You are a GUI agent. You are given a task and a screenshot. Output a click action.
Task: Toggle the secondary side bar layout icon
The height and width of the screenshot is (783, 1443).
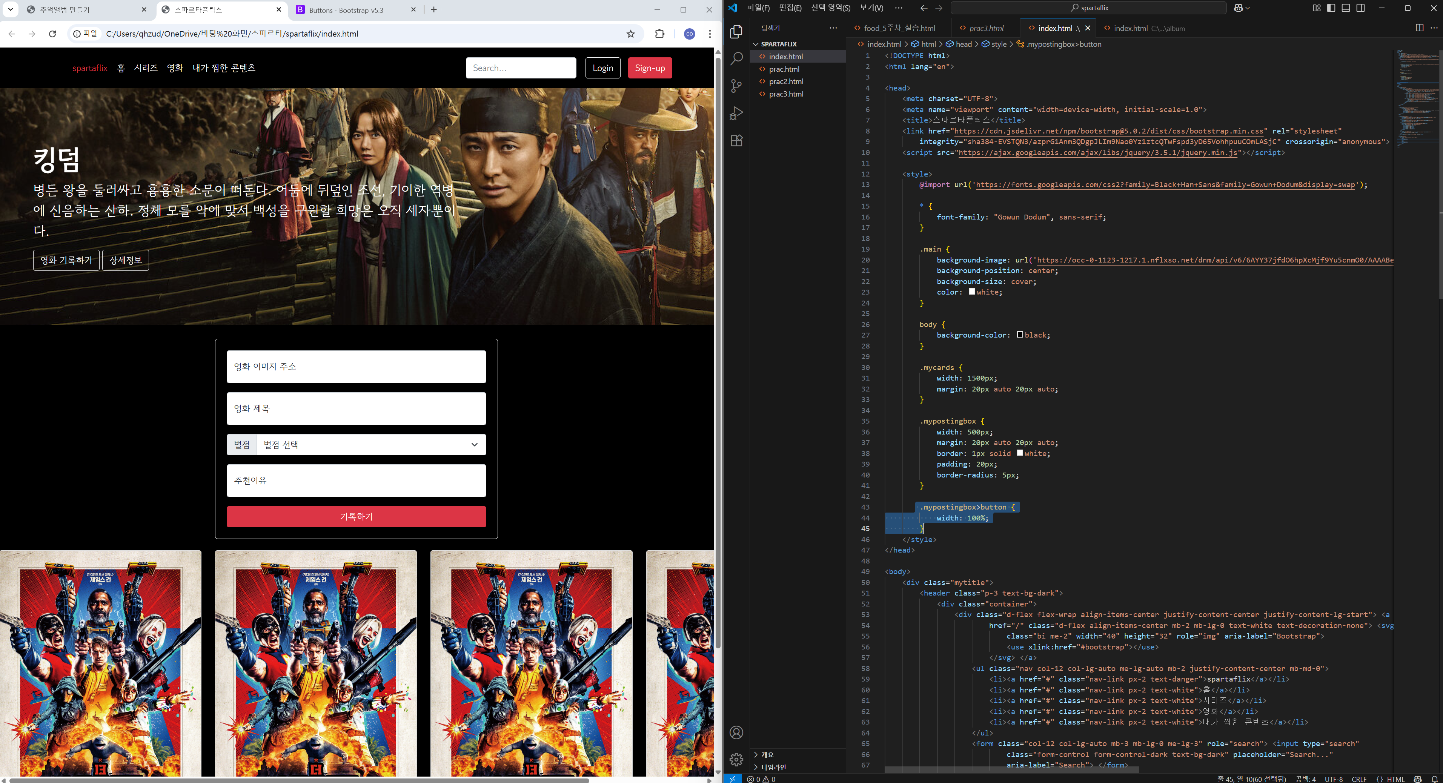pos(1360,8)
